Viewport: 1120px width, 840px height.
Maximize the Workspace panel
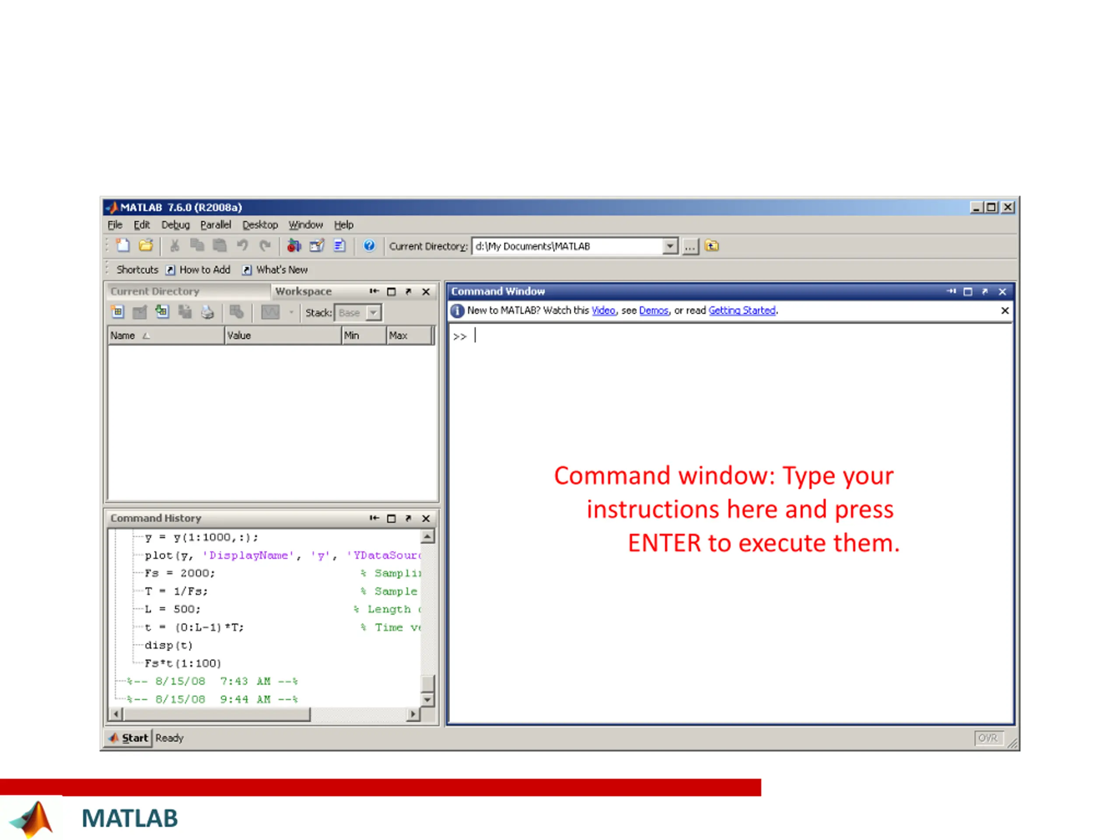click(392, 292)
